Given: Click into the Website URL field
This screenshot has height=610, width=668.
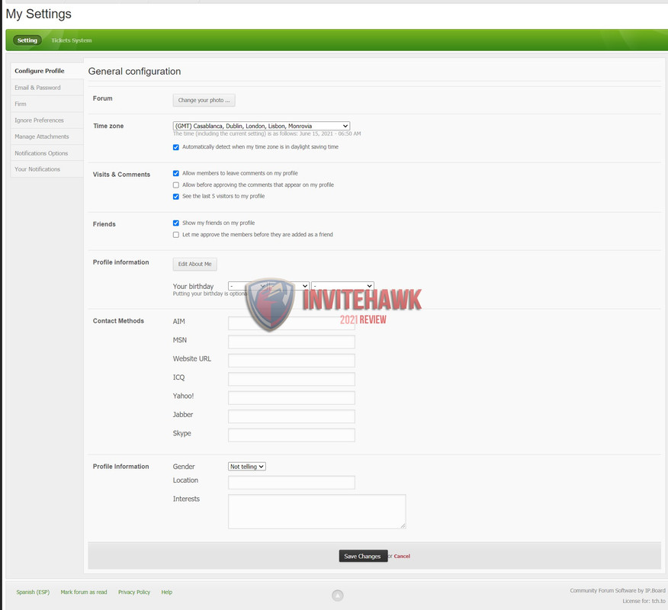Looking at the screenshot, I should click(291, 361).
